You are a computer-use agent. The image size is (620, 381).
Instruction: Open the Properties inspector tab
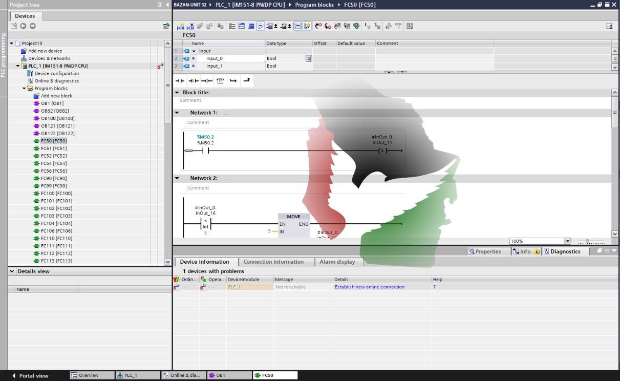484,251
